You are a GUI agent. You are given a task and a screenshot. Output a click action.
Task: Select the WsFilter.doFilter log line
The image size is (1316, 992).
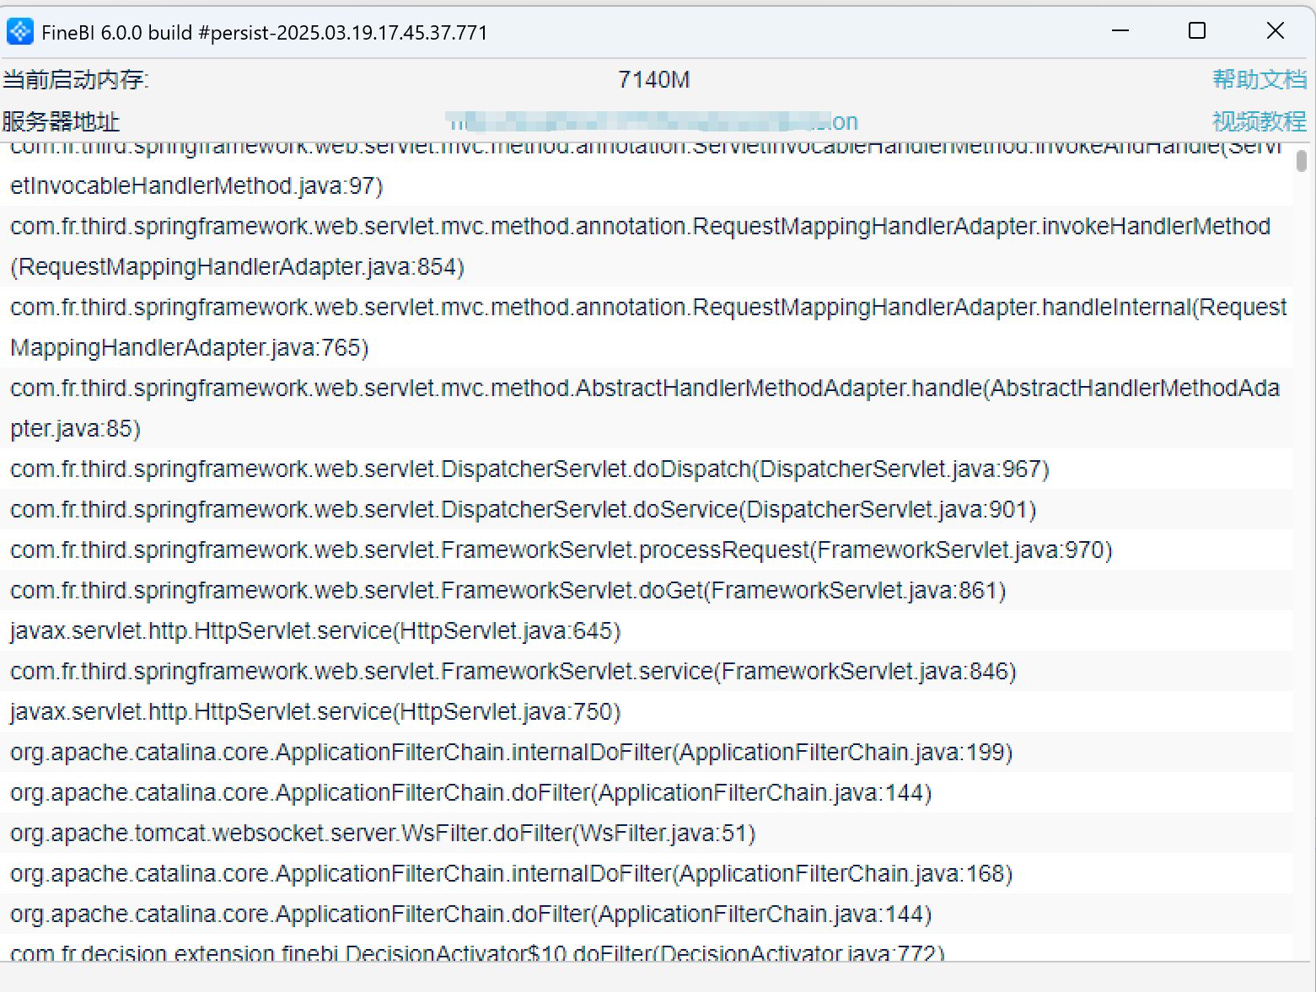click(383, 833)
